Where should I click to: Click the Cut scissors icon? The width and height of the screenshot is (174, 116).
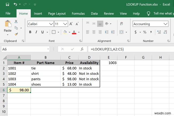coord(16,22)
